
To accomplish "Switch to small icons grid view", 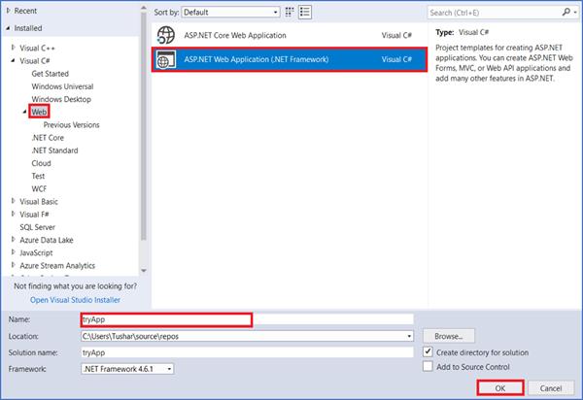I will (x=290, y=12).
